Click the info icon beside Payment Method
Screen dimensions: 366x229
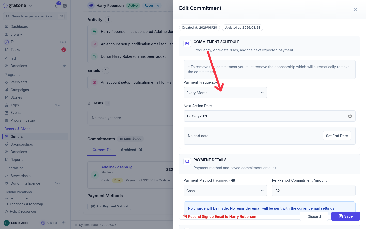click(233, 180)
